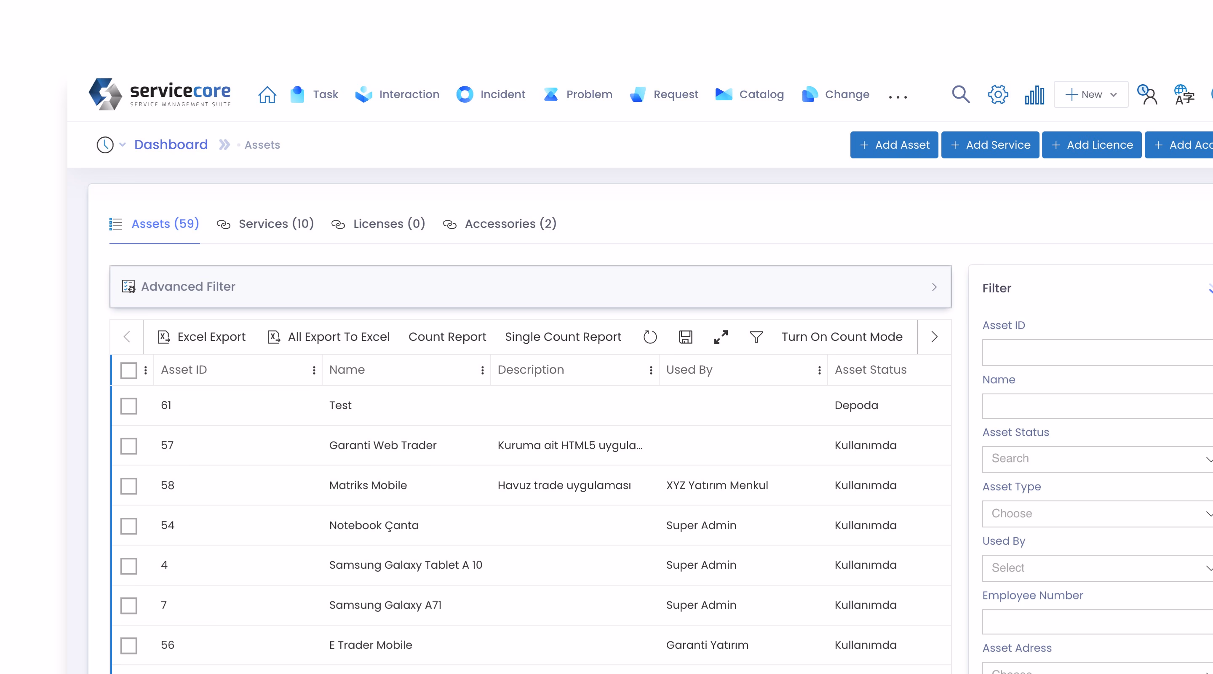This screenshot has width=1213, height=674.
Task: Click the Add Licence button
Action: [x=1092, y=144]
